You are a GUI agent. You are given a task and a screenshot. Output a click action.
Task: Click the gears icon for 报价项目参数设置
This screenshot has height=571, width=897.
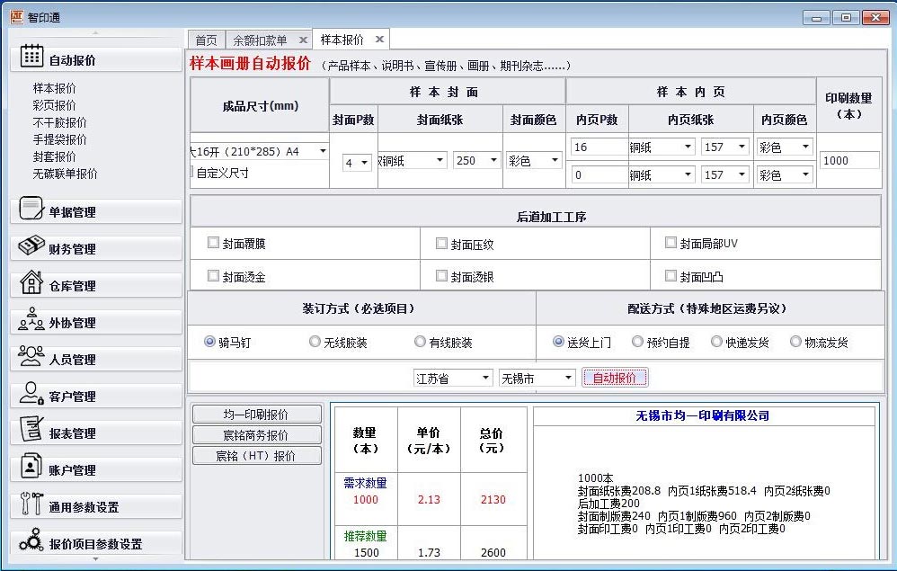(31, 540)
